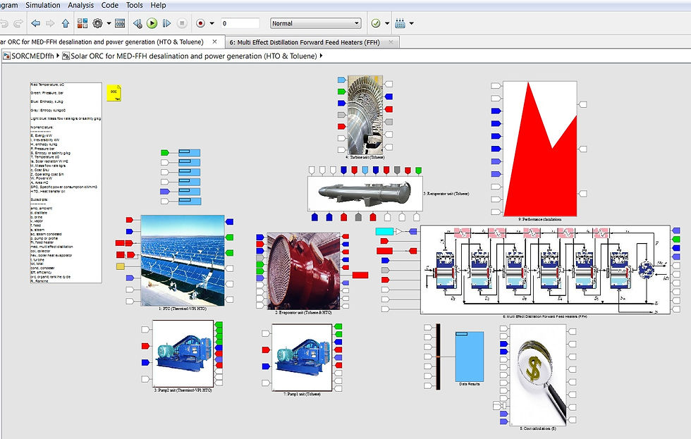Switch to the Multi Effect Distillation Forward Feed Heaters tab
This screenshot has height=439, width=691.
click(304, 42)
